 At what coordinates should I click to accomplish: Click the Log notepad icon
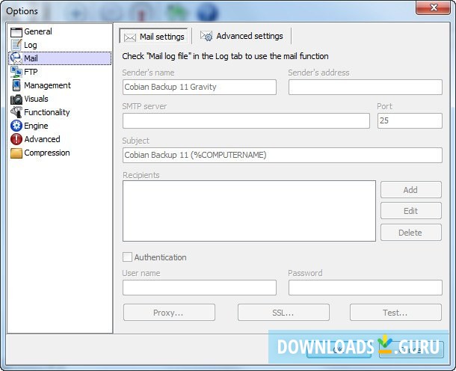pos(16,45)
